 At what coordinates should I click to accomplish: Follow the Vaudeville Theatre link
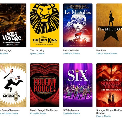pyautogui.click(x=71, y=113)
